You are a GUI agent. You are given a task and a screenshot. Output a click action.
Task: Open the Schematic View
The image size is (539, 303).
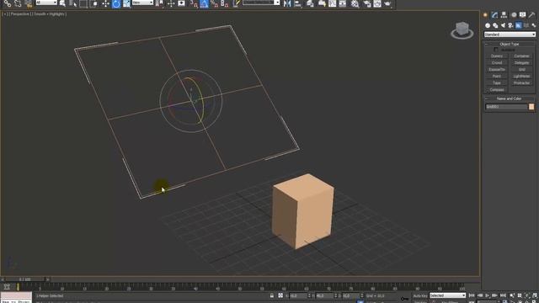(343, 3)
